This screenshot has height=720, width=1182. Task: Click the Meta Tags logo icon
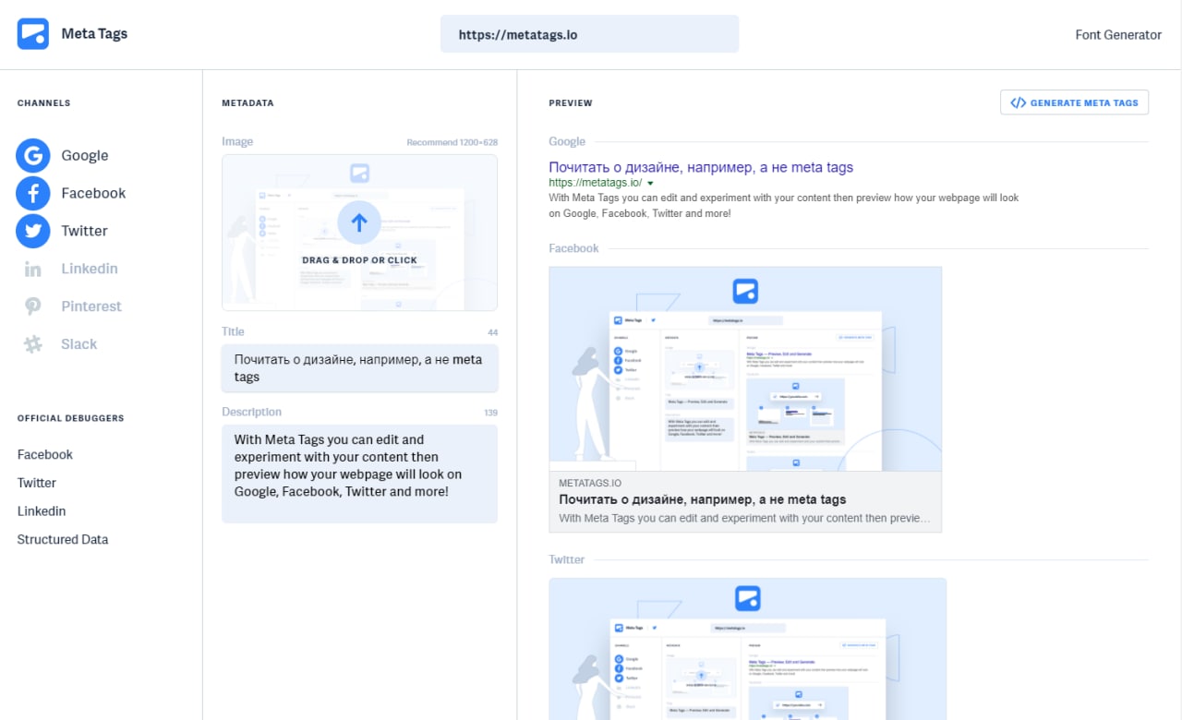click(33, 34)
